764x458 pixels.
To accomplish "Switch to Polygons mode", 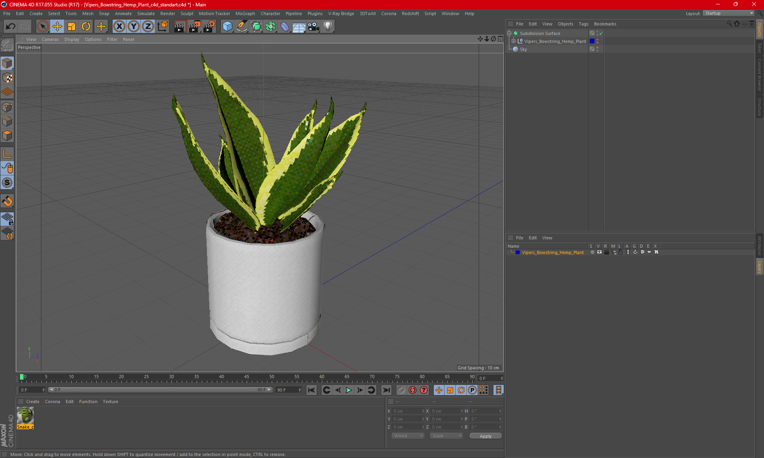I will pyautogui.click(x=7, y=136).
